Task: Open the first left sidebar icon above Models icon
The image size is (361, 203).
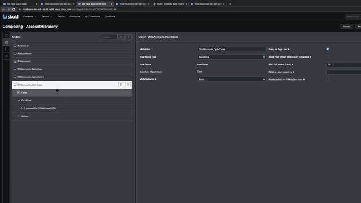Action: coord(6,36)
